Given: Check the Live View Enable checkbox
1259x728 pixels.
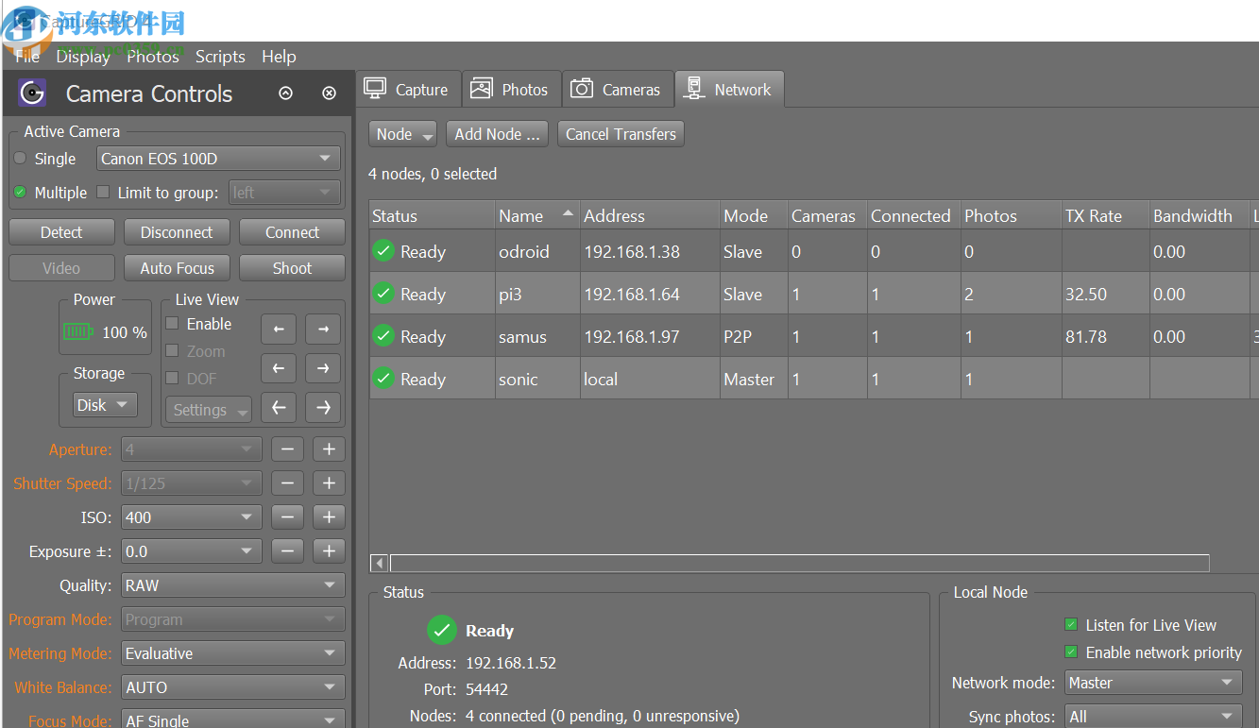Looking at the screenshot, I should point(172,324).
